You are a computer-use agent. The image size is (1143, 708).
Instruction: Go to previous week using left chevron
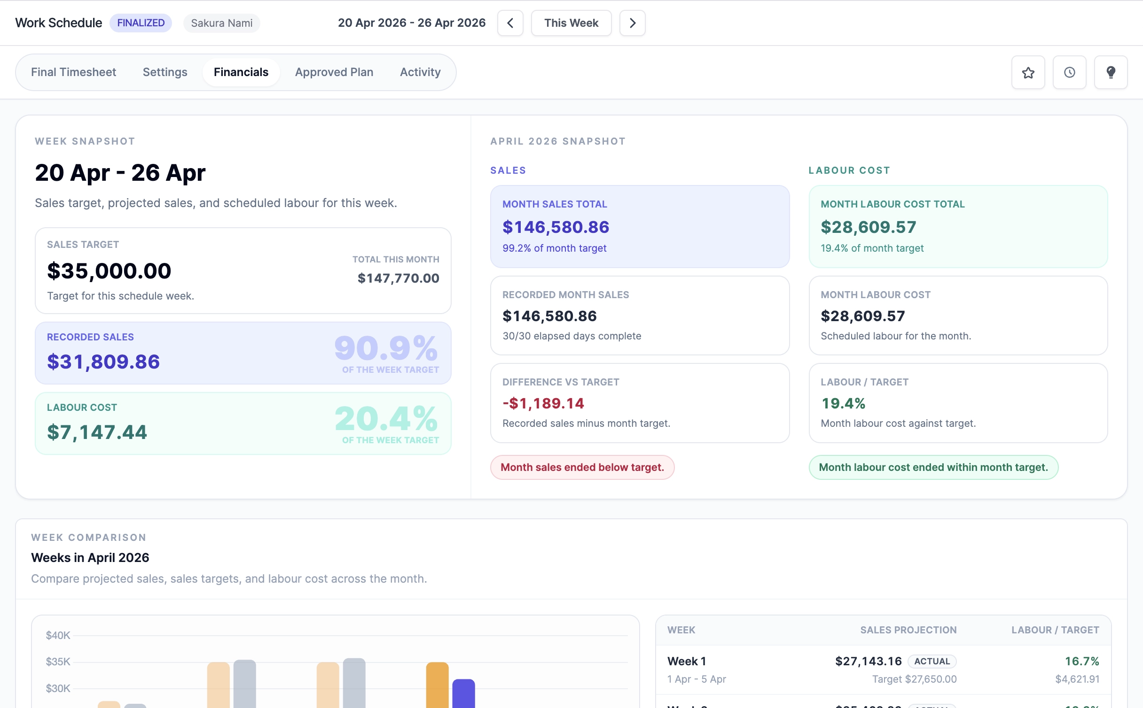pyautogui.click(x=510, y=23)
